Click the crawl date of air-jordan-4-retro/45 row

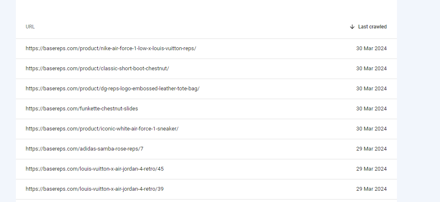[x=371, y=169]
